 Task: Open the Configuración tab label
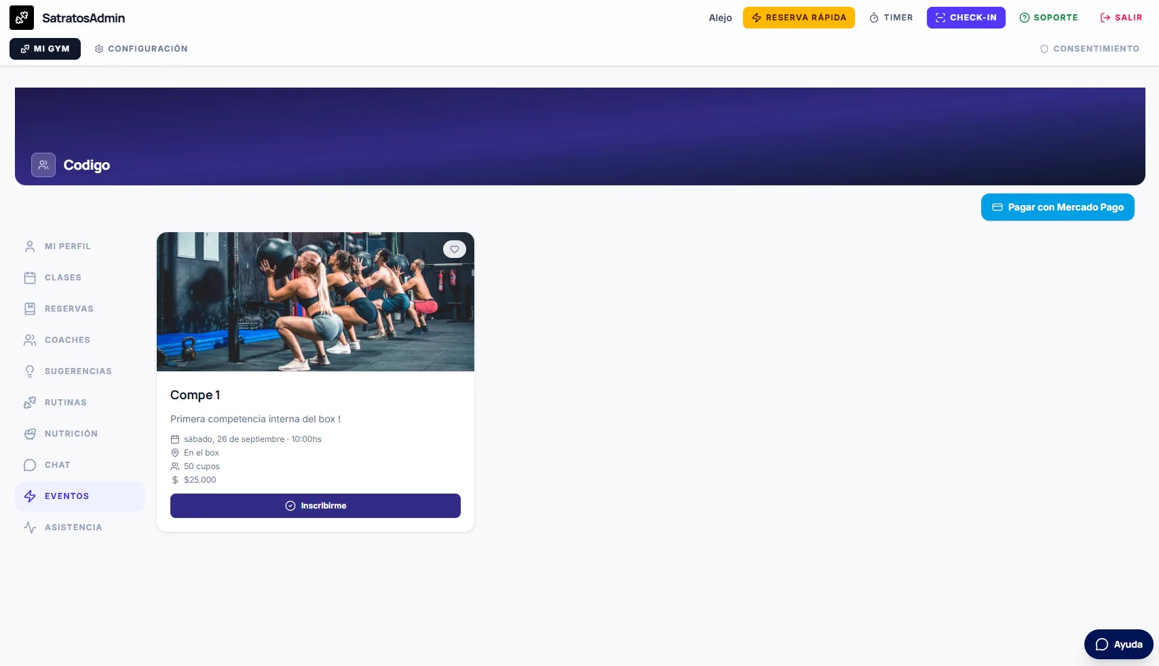tap(148, 49)
